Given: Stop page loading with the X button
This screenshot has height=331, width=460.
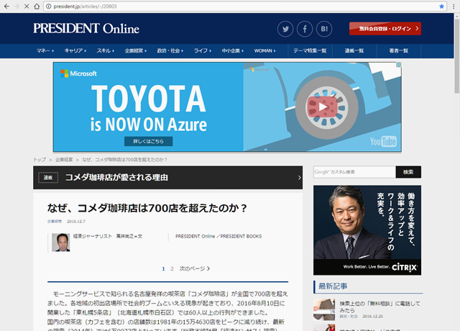Looking at the screenshot, I should [x=27, y=6].
